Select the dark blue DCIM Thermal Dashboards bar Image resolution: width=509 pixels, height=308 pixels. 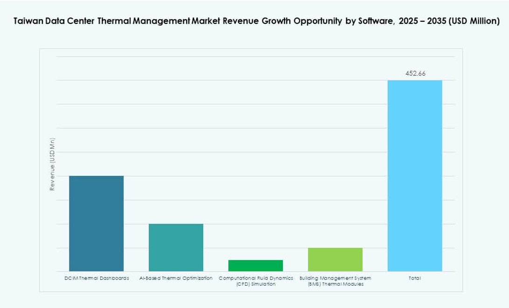click(x=96, y=223)
